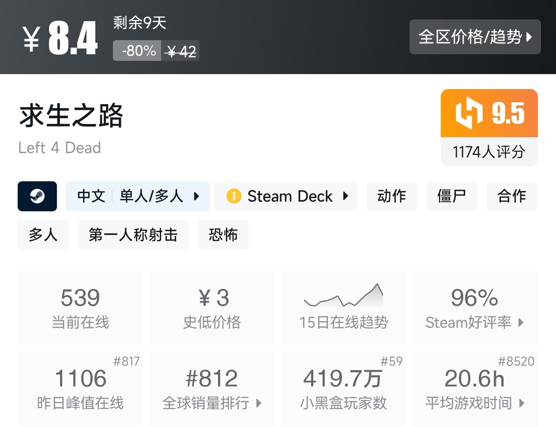Toggle the -80% discount badge

pyautogui.click(x=137, y=50)
